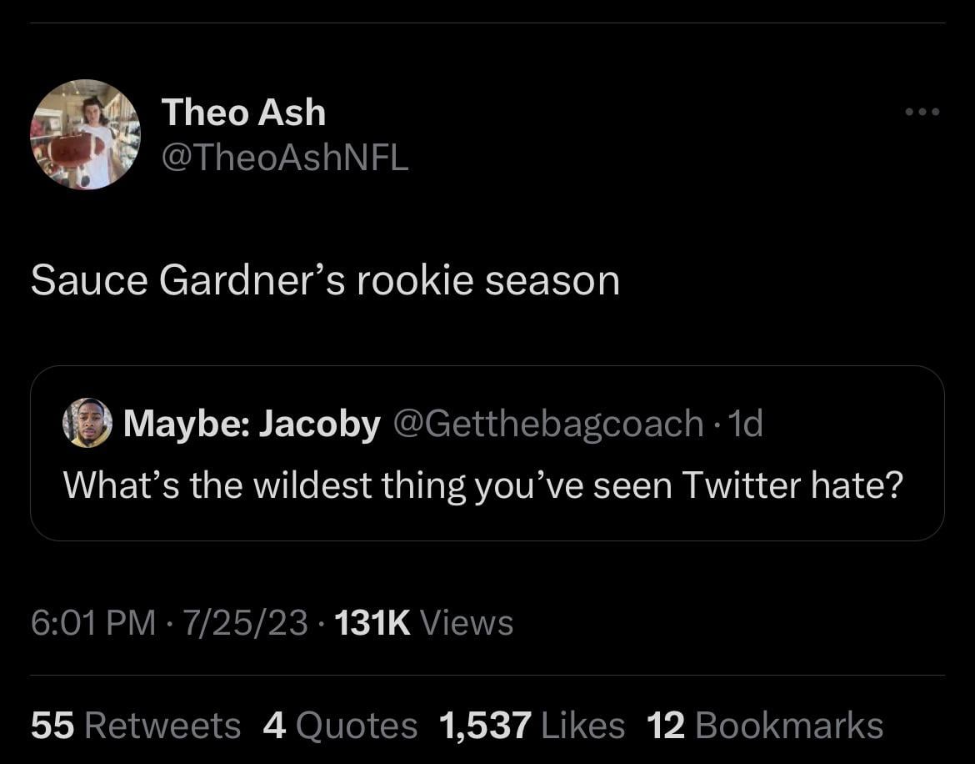View accounts that liked the tweet
This screenshot has height=764, width=975.
[532, 725]
